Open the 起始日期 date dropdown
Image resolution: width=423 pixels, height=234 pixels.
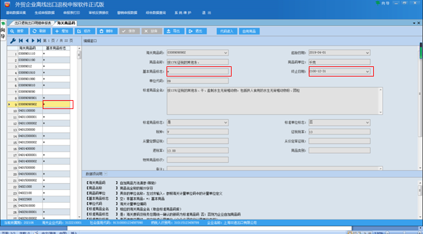click(367, 52)
